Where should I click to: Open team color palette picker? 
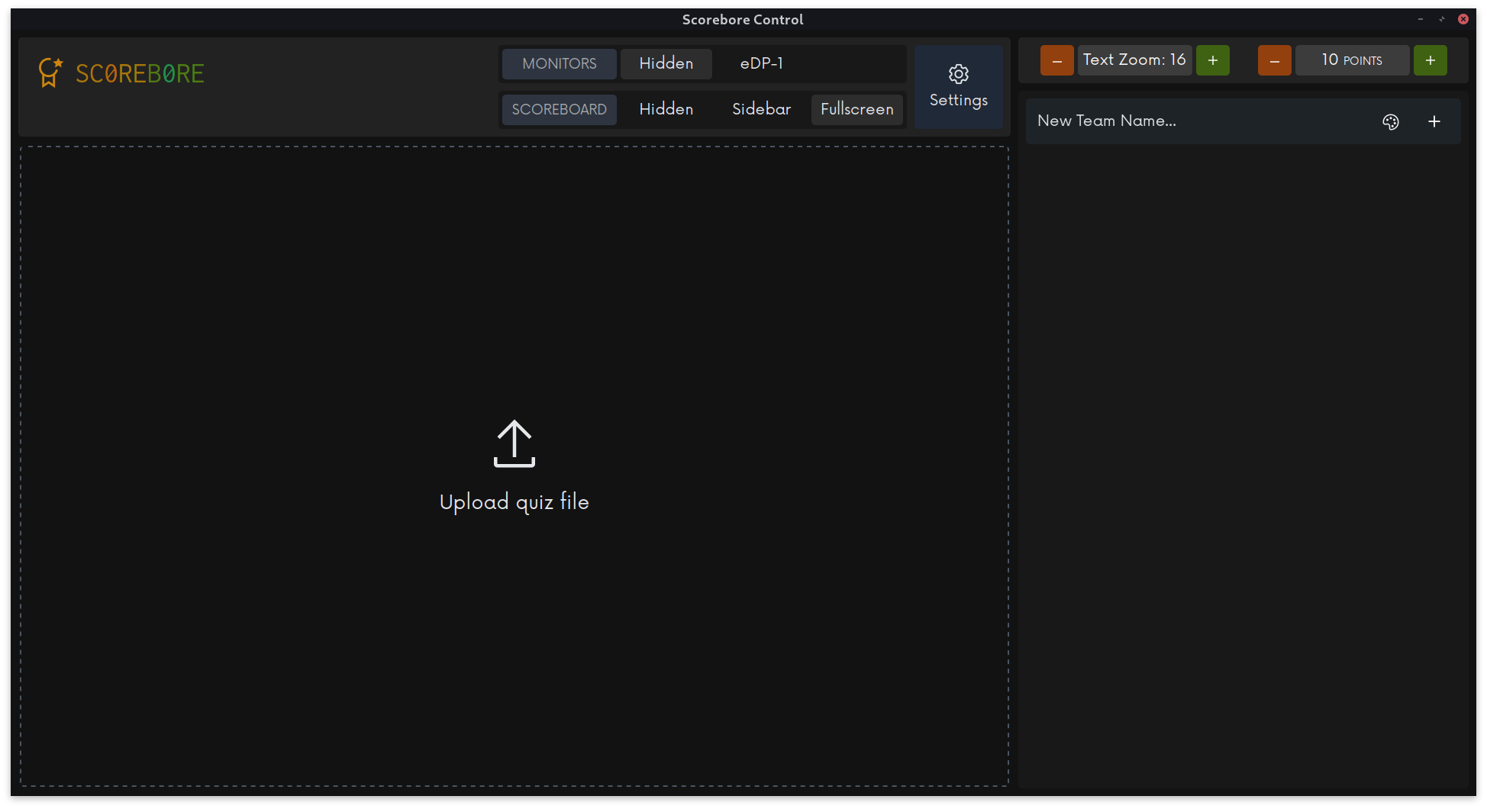(x=1390, y=121)
